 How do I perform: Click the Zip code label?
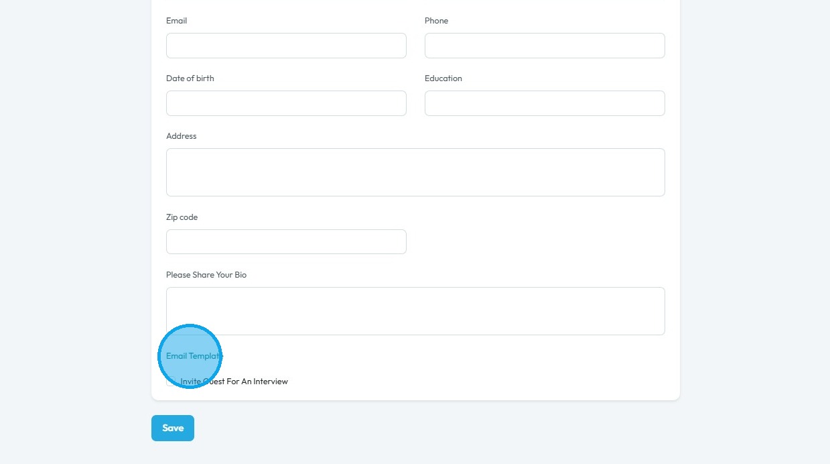(x=182, y=217)
